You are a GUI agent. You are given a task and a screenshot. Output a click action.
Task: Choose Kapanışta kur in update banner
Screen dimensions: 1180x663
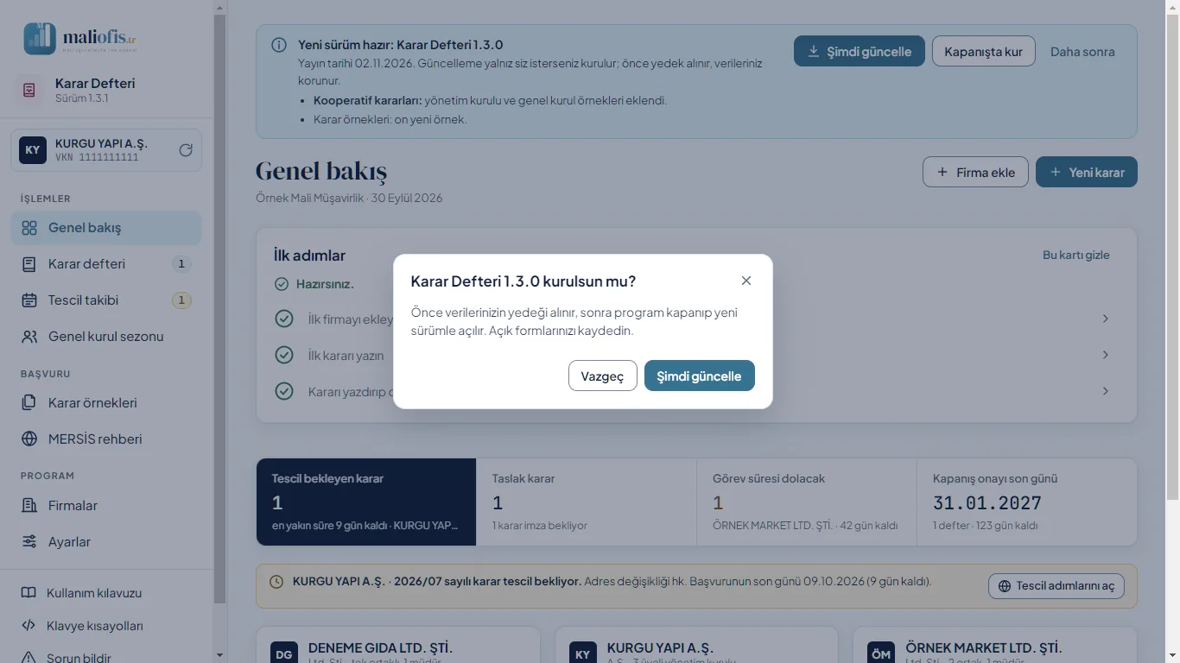(x=984, y=52)
